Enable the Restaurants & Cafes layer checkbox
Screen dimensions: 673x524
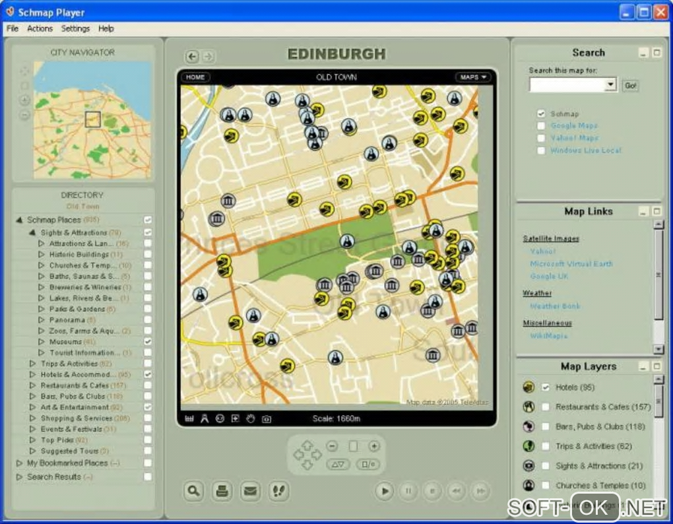[x=546, y=407]
